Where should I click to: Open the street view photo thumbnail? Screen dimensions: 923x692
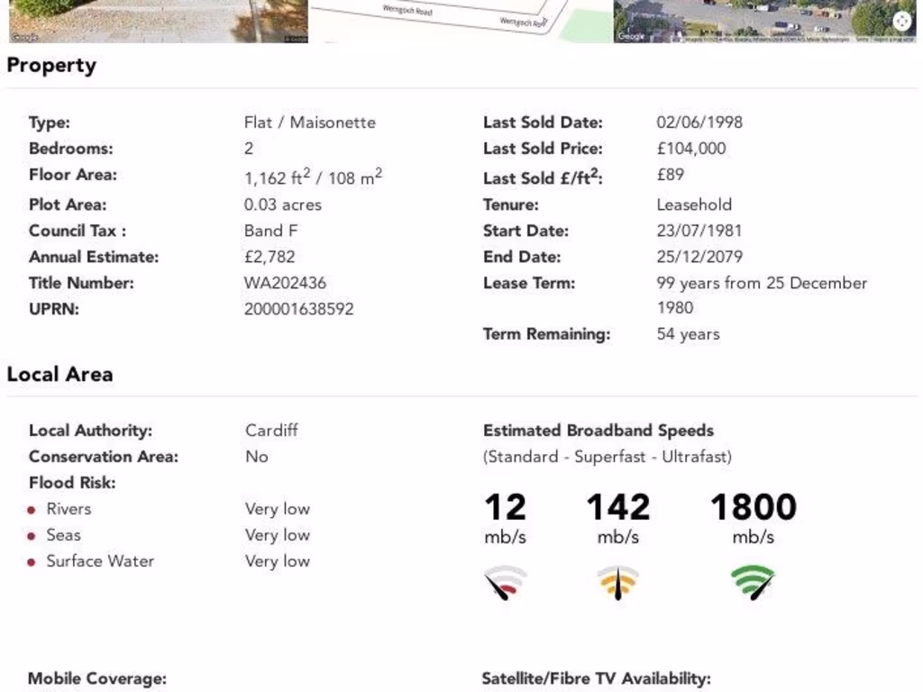pyautogui.click(x=158, y=20)
